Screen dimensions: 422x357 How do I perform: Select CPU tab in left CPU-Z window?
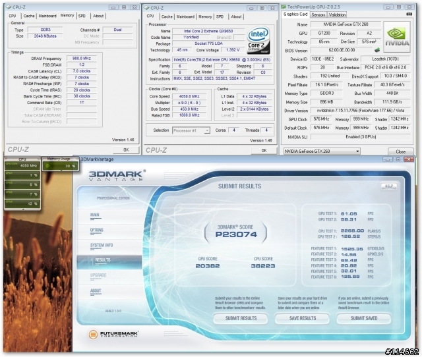point(13,16)
